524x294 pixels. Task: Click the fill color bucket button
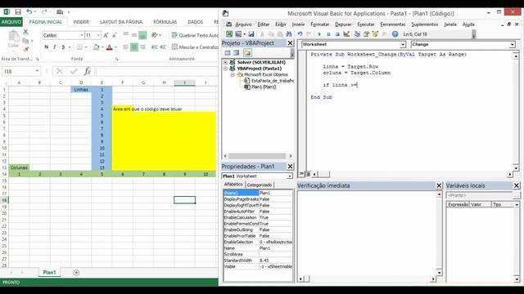click(x=97, y=47)
